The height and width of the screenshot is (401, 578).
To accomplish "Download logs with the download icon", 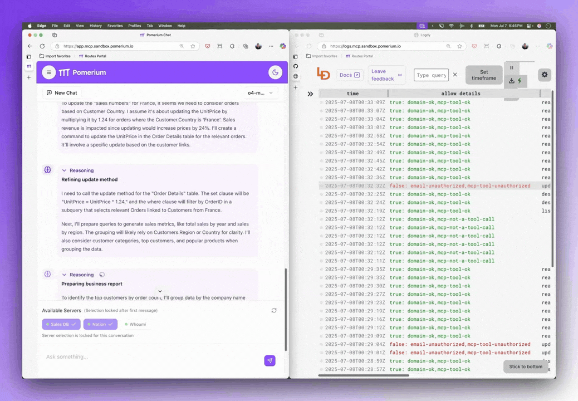I will (x=512, y=81).
